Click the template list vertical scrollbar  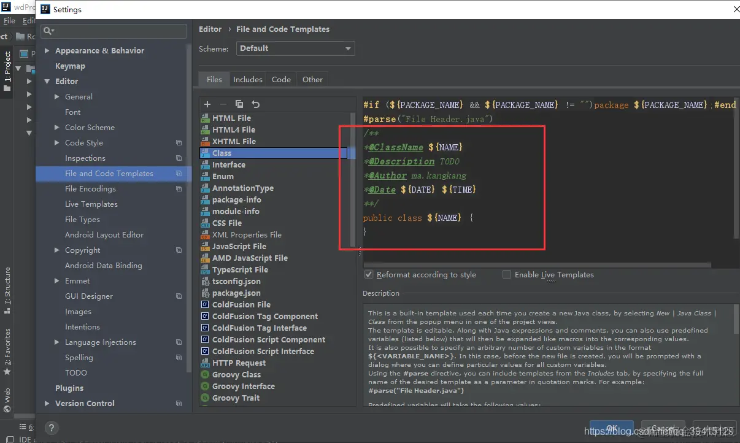353,179
